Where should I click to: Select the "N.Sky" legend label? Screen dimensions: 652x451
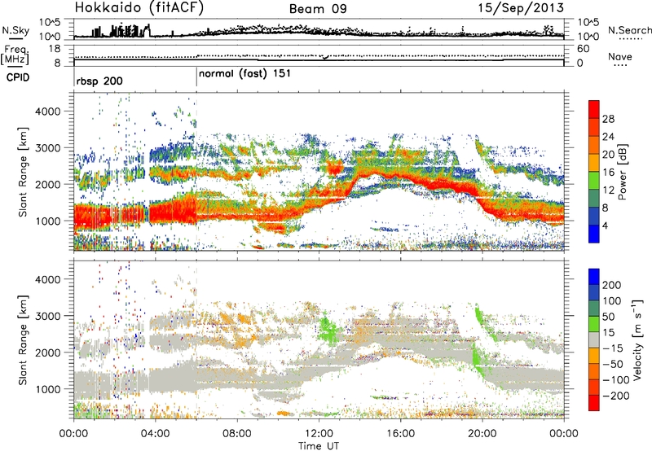pos(15,30)
